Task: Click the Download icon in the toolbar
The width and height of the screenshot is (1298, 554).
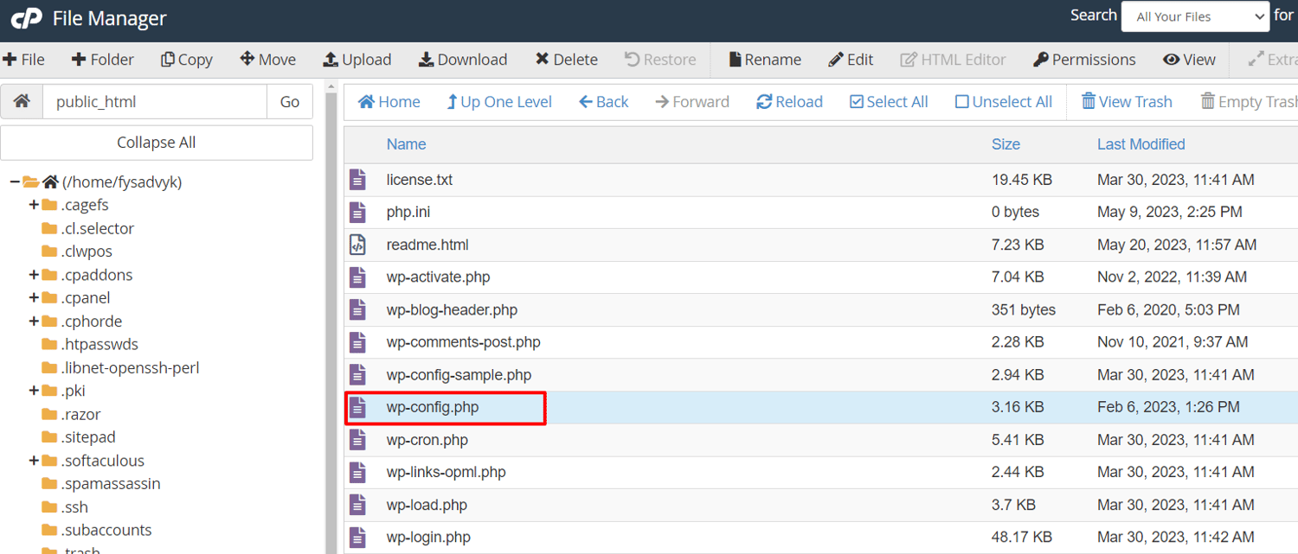Action: click(463, 60)
